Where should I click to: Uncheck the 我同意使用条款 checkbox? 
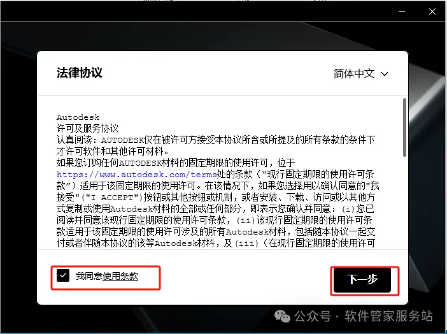63,275
